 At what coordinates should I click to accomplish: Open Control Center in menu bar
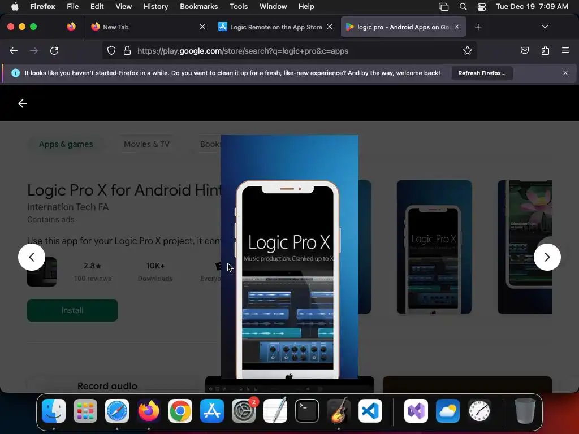click(482, 7)
